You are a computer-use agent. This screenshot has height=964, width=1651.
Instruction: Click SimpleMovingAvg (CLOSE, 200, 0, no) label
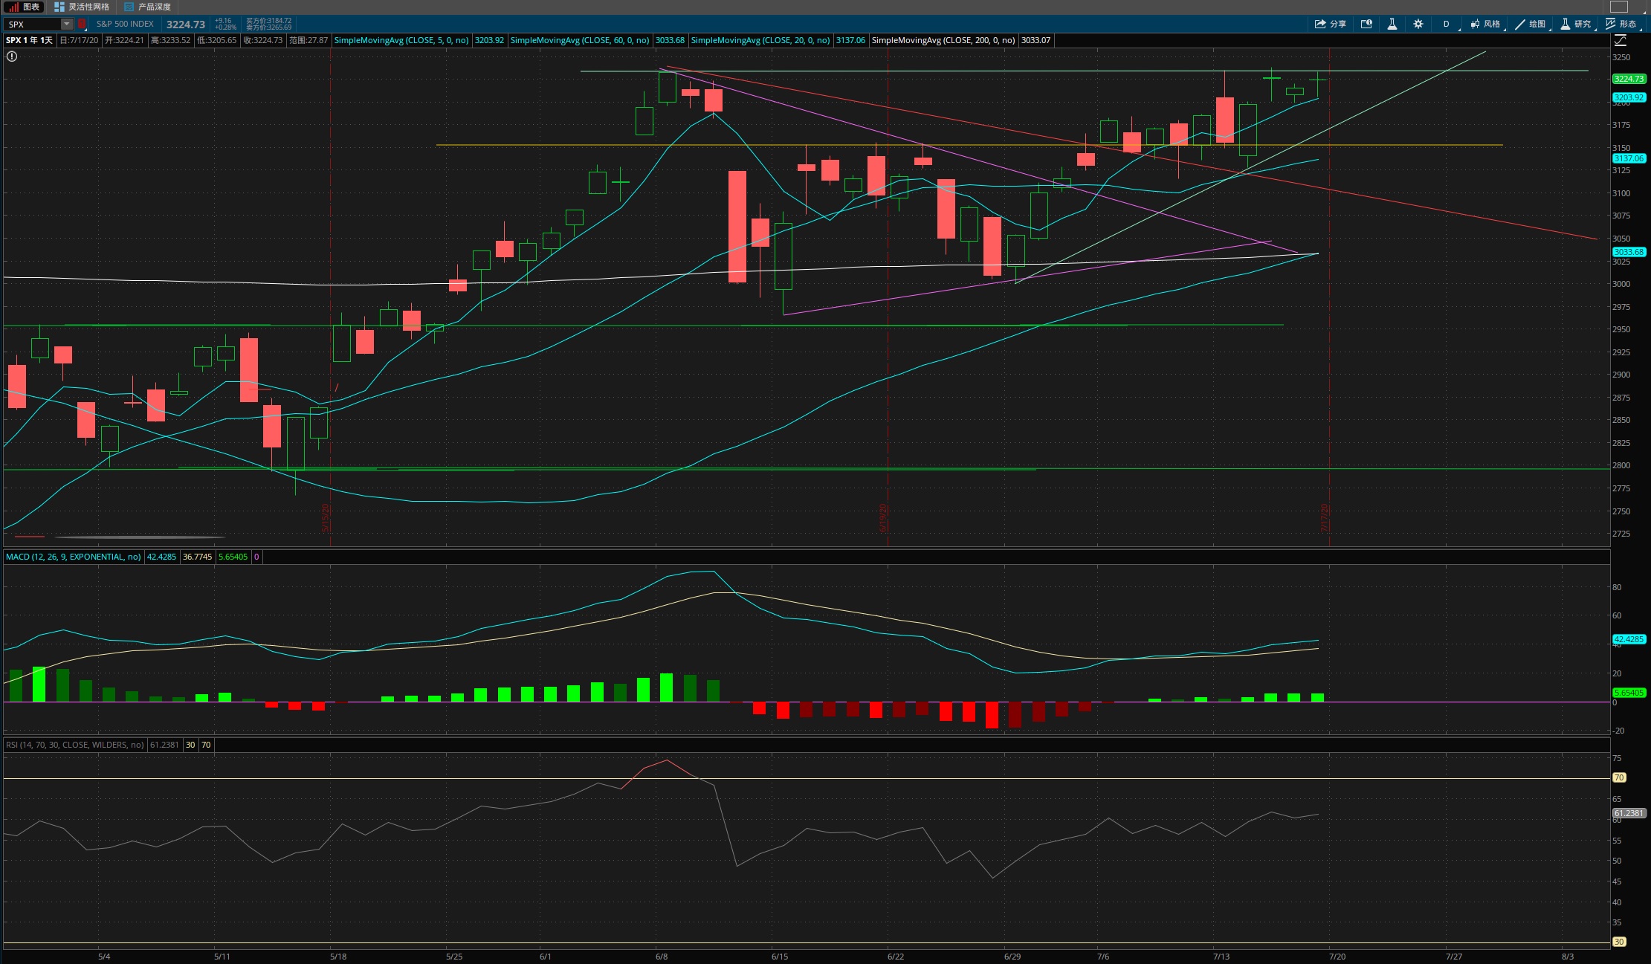[x=943, y=40]
